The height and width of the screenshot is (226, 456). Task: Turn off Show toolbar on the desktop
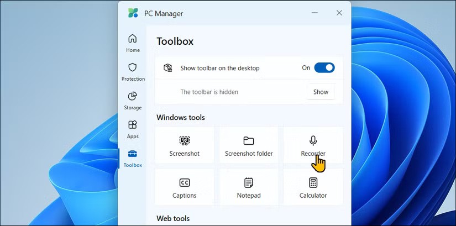tap(324, 68)
